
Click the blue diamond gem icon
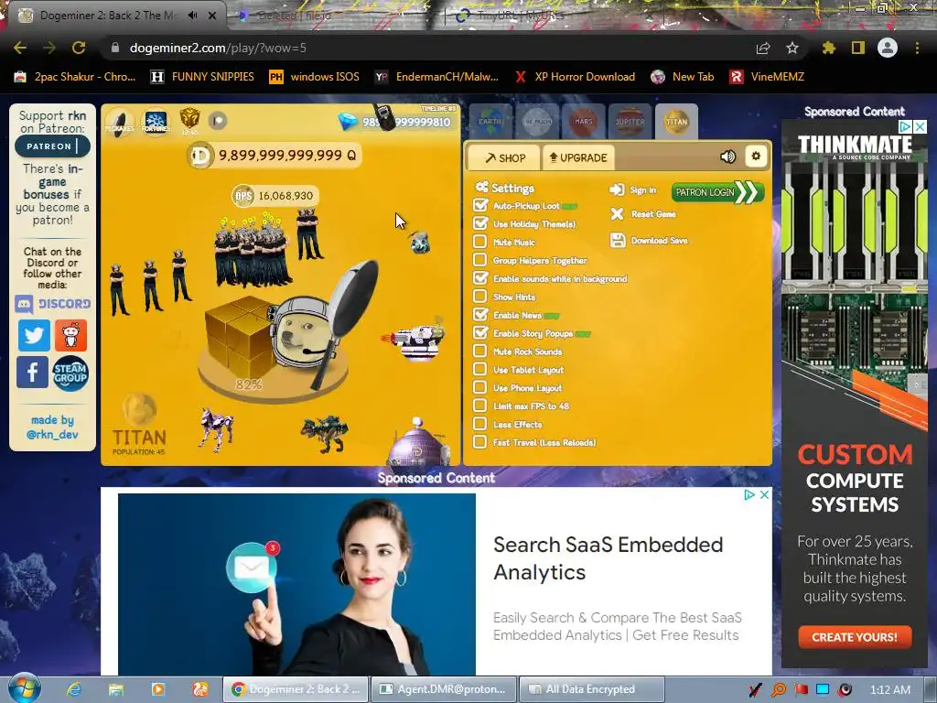[x=349, y=122]
